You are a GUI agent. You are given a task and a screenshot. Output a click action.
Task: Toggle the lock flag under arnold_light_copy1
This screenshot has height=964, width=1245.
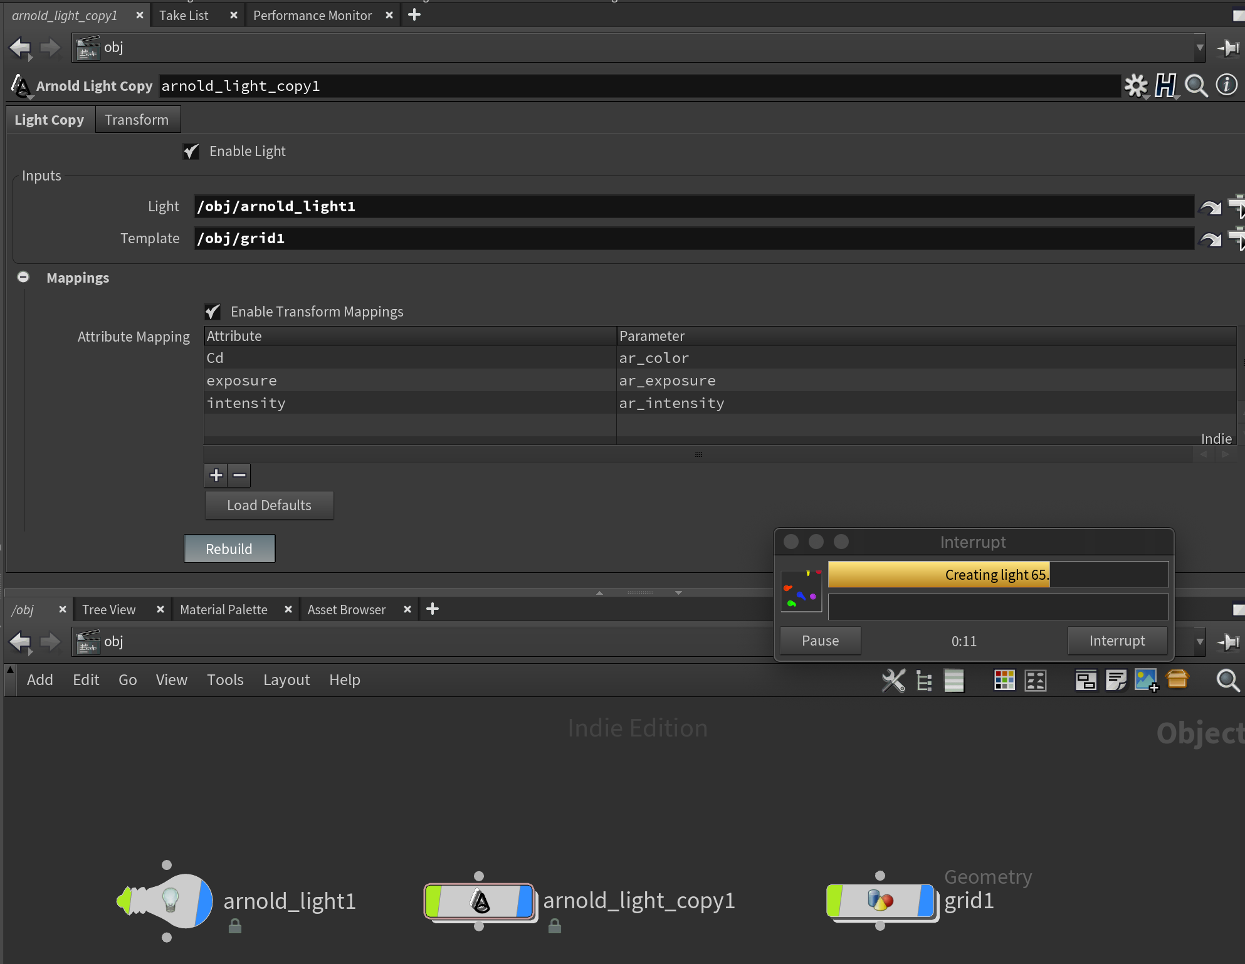[x=554, y=926]
